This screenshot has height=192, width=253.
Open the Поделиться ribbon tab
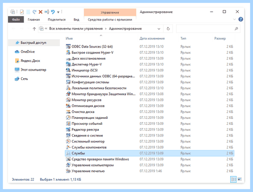pyautogui.click(x=57, y=19)
